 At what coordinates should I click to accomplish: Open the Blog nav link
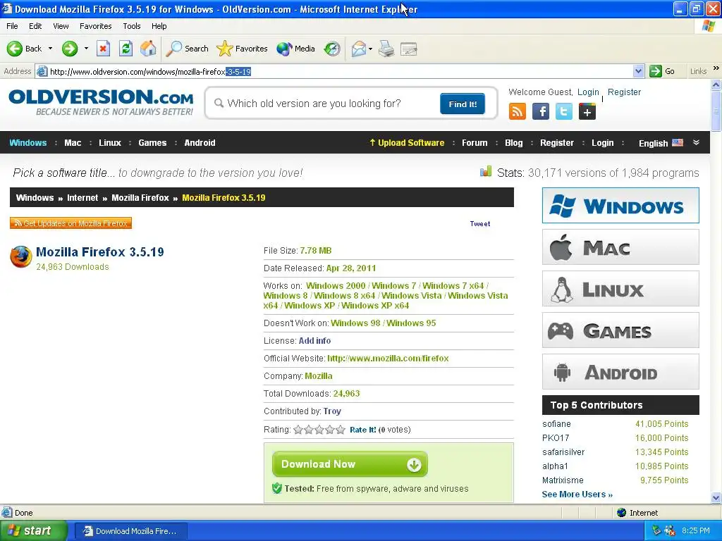point(514,142)
